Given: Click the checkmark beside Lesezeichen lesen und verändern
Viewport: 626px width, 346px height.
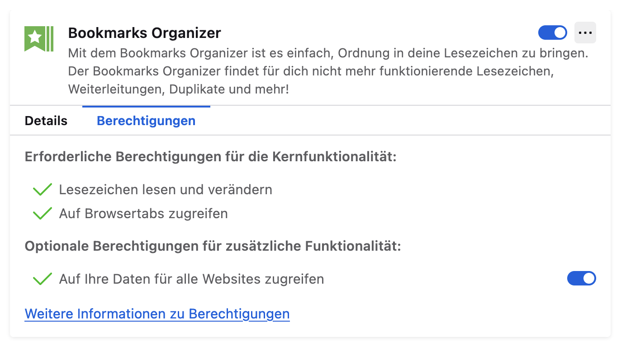Looking at the screenshot, I should coord(43,190).
